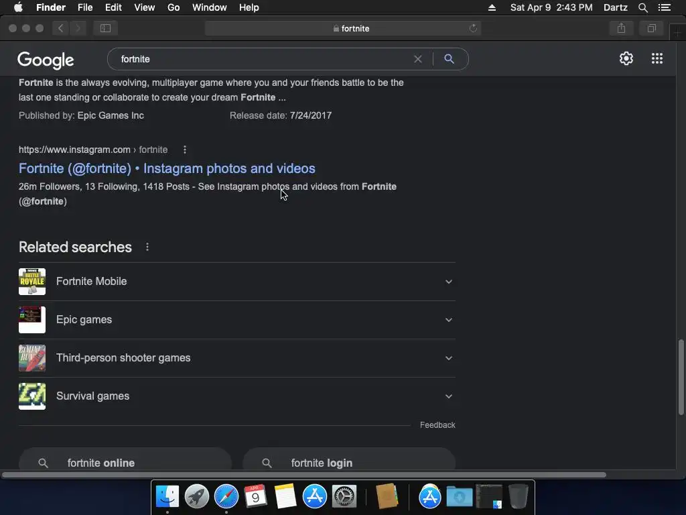
Task: Click the eject icon in menu bar
Action: click(492, 7)
